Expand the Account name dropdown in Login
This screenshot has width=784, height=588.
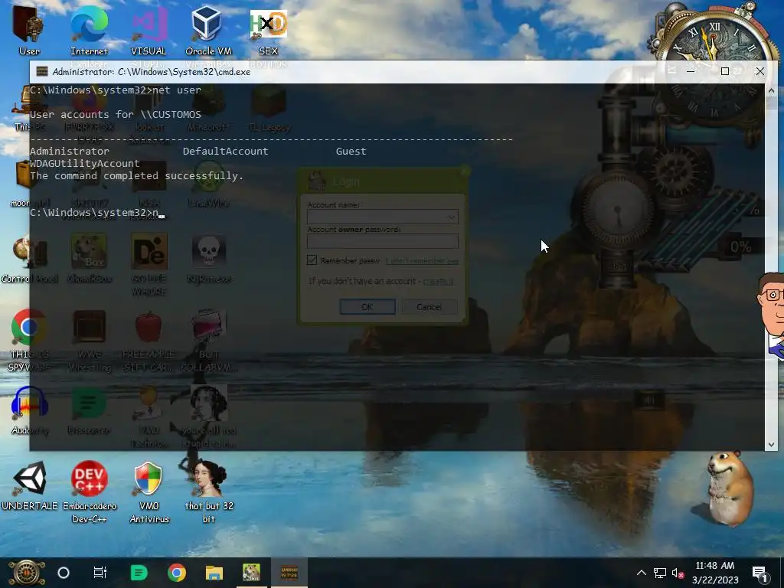[x=451, y=217]
